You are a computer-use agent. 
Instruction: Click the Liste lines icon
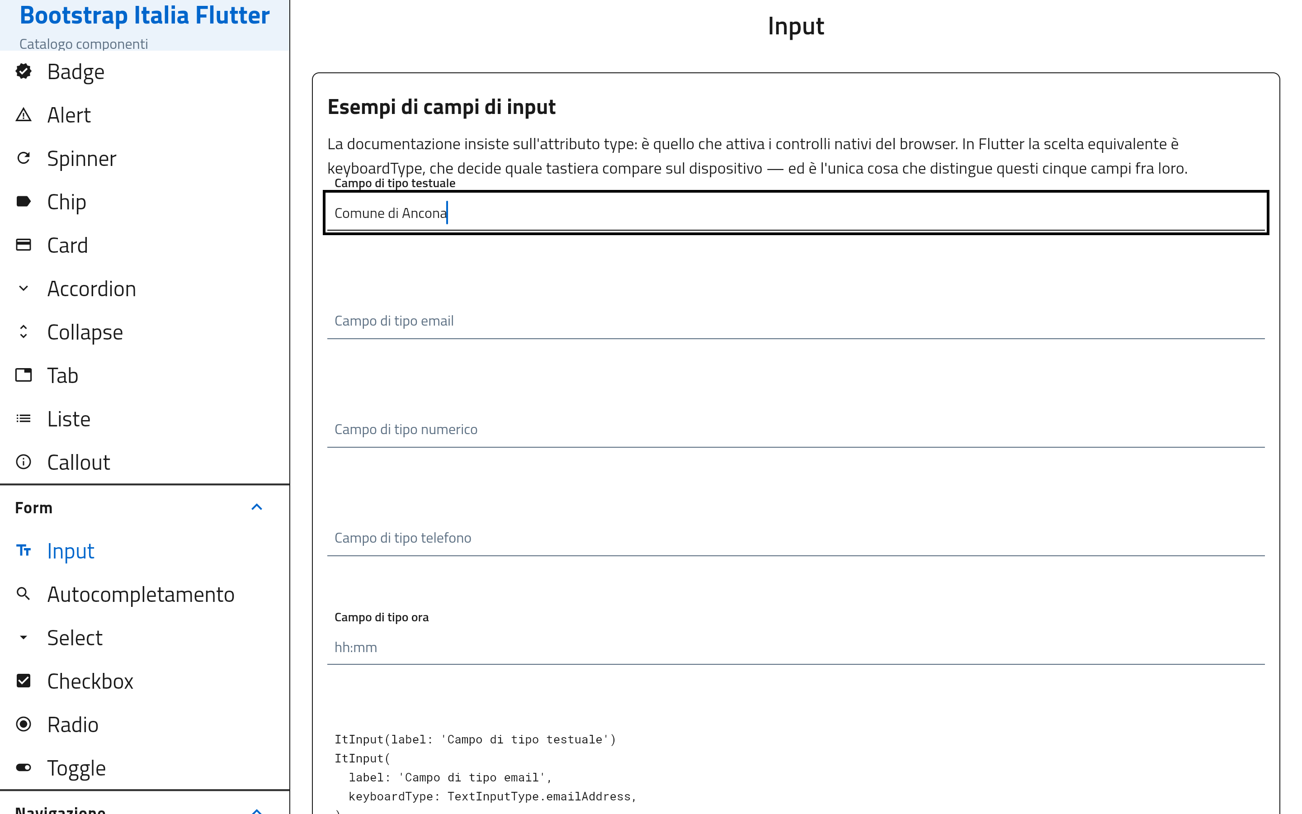click(x=23, y=419)
